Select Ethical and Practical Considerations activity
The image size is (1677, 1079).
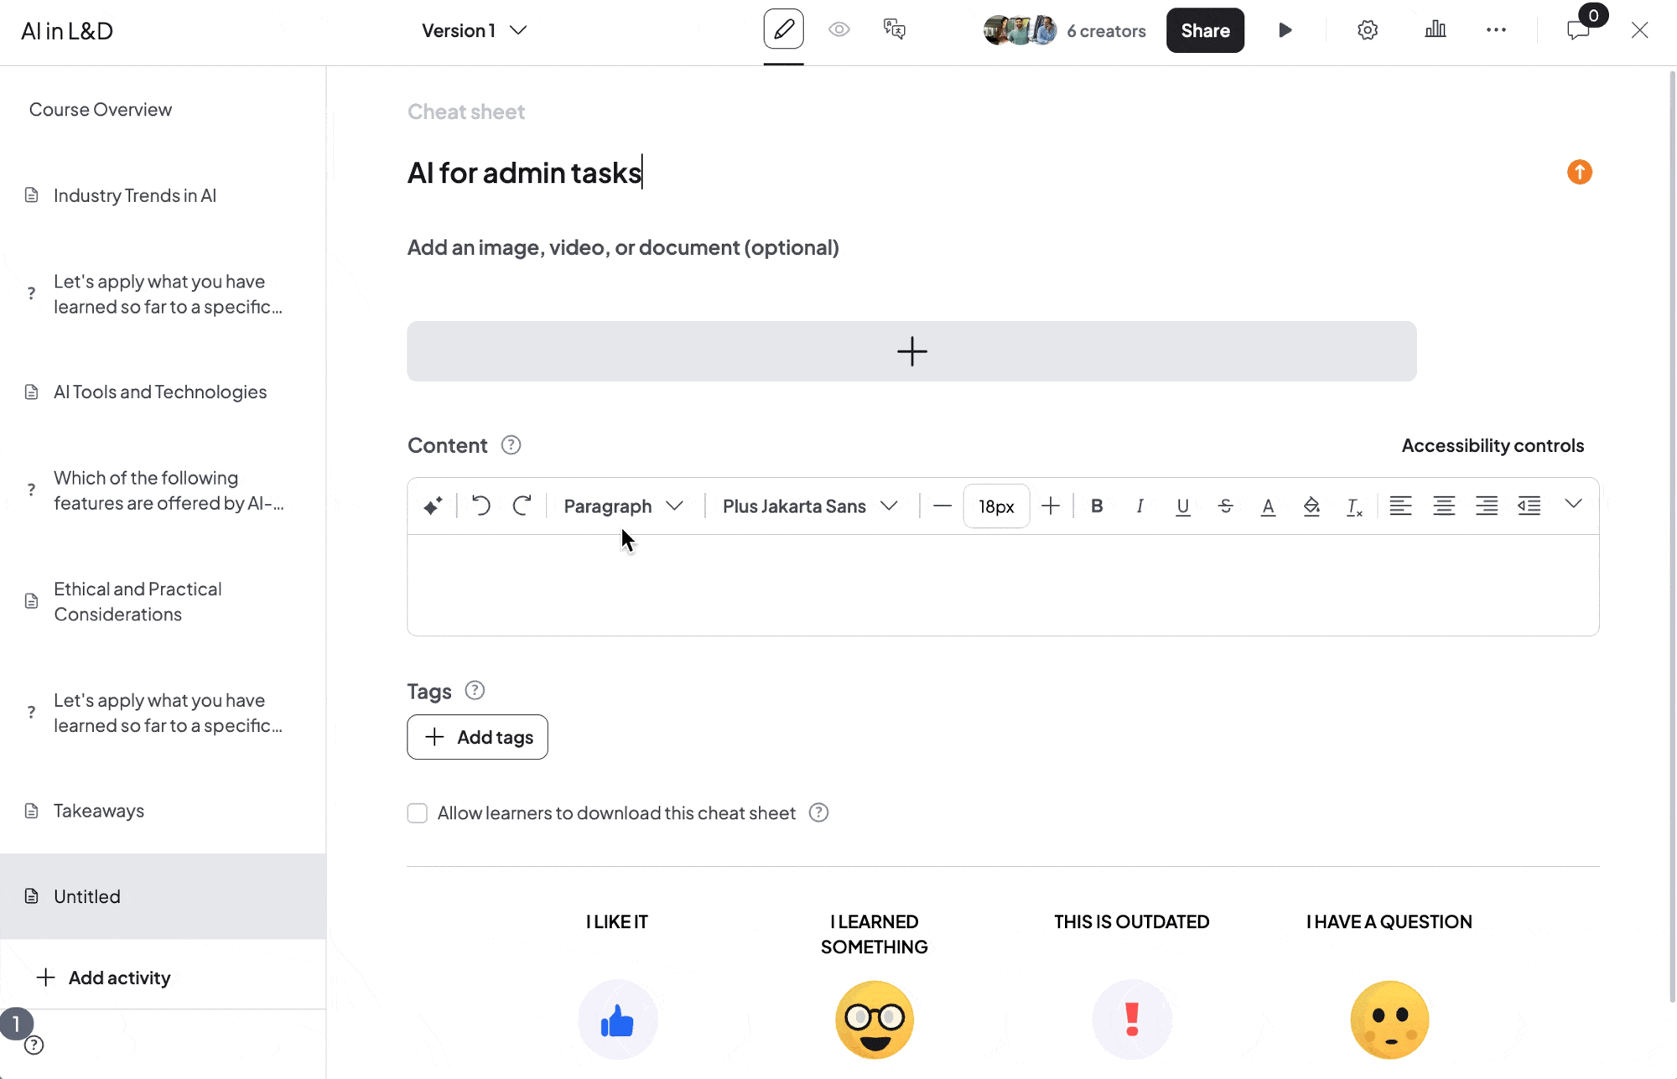(x=163, y=601)
